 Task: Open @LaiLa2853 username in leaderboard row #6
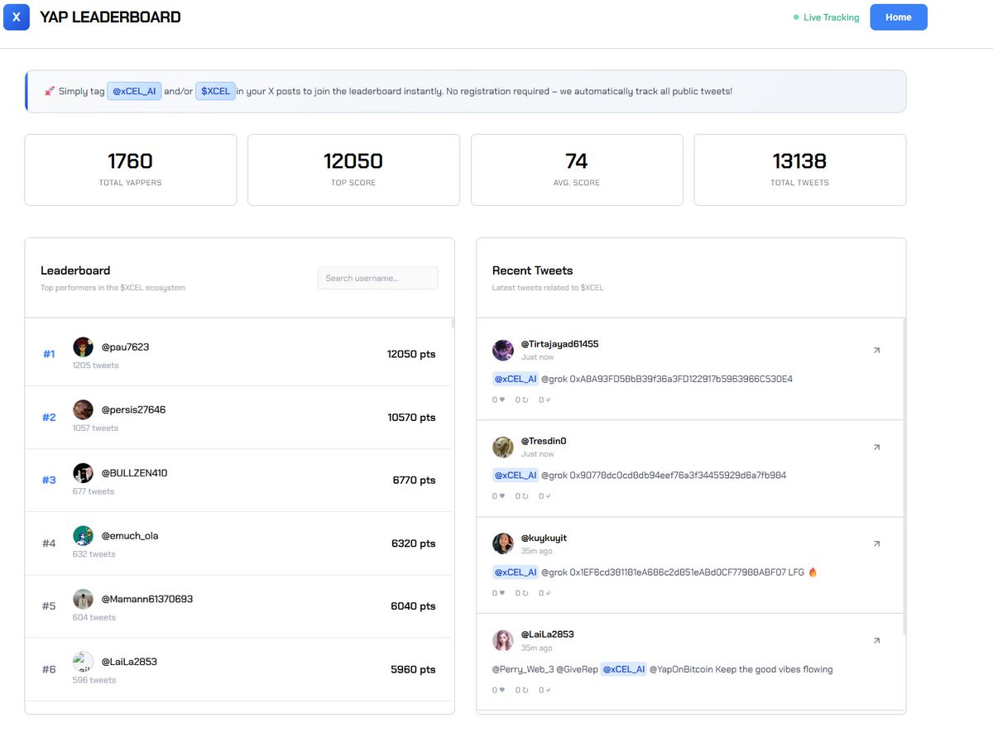pyautogui.click(x=129, y=662)
